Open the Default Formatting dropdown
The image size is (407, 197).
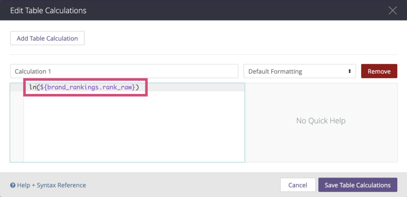tap(300, 71)
